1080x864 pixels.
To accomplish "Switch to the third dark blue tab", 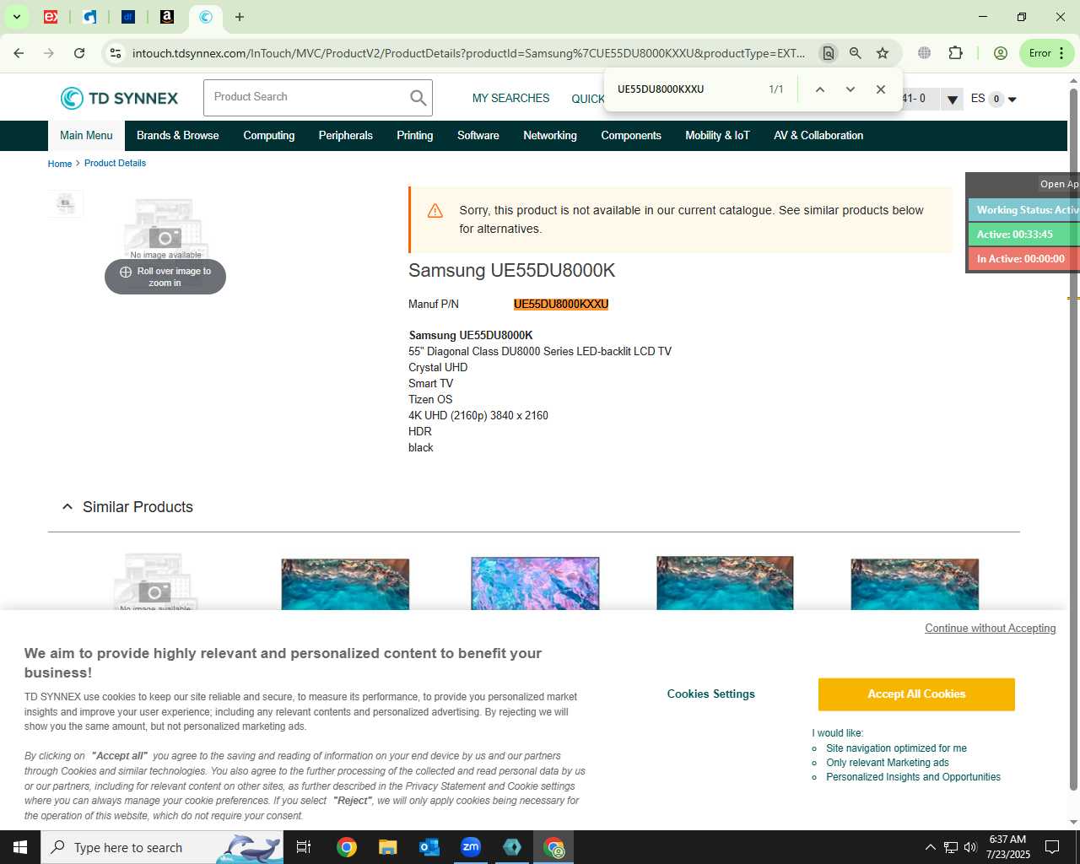I will click(128, 17).
